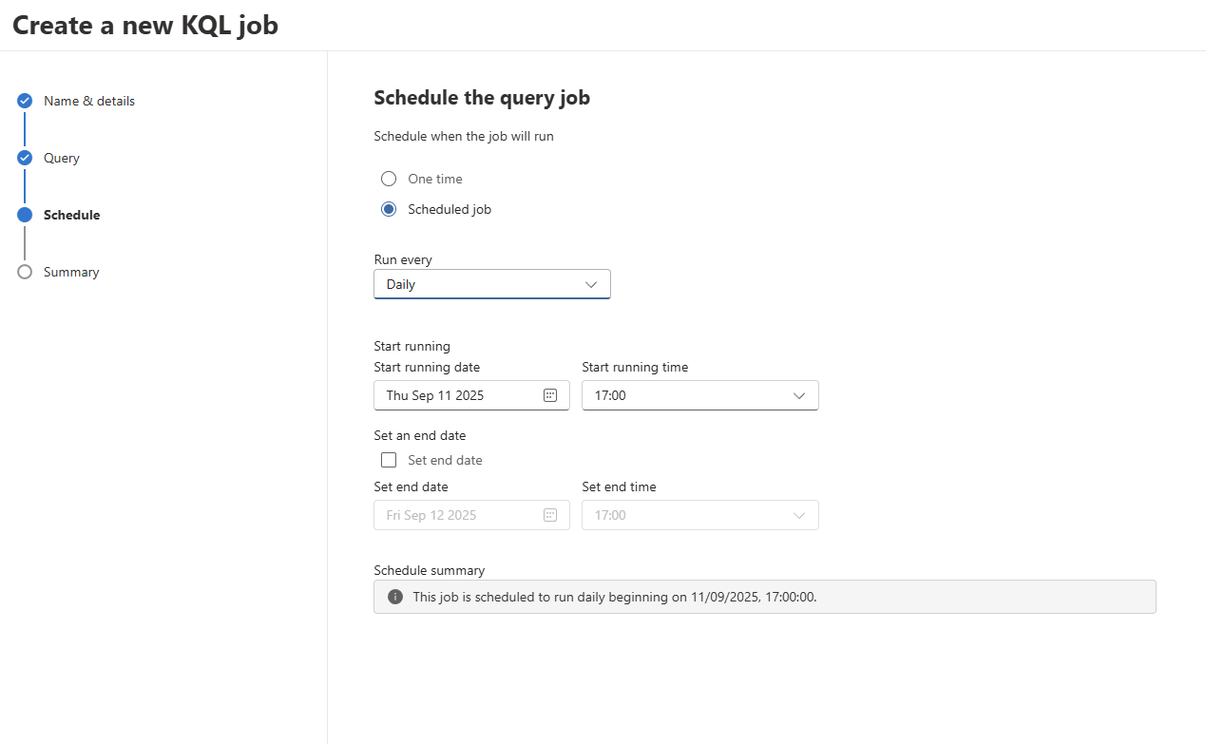Click the Summary step empty circle indicator
The width and height of the screenshot is (1206, 744).
click(x=25, y=272)
